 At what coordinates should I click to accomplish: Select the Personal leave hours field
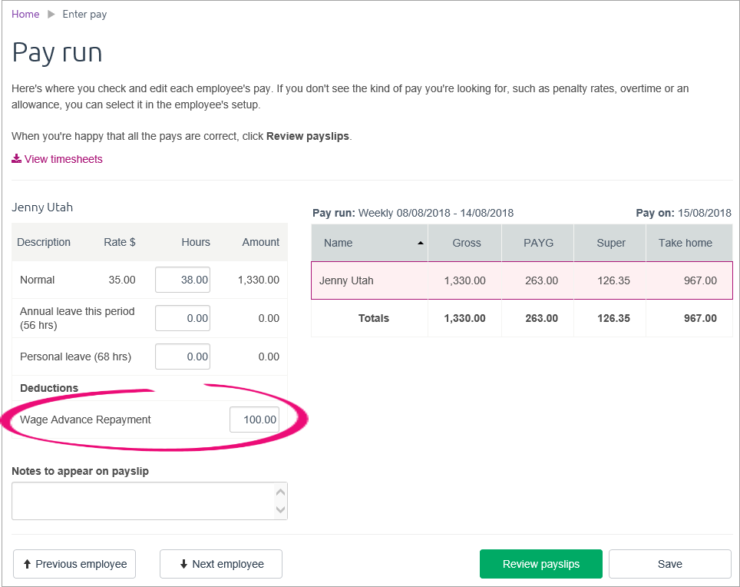tap(183, 357)
